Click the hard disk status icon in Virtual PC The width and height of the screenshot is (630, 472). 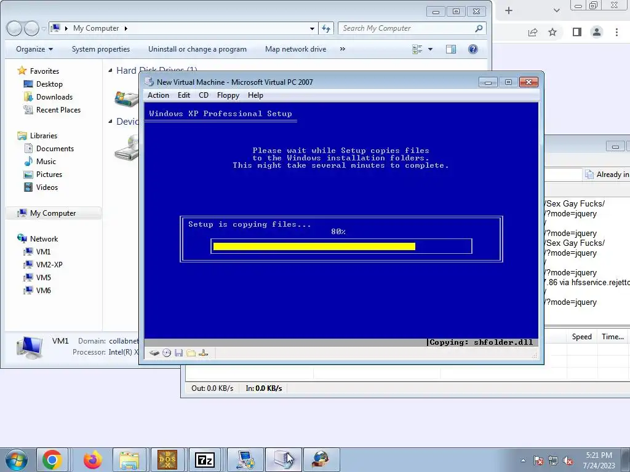154,353
